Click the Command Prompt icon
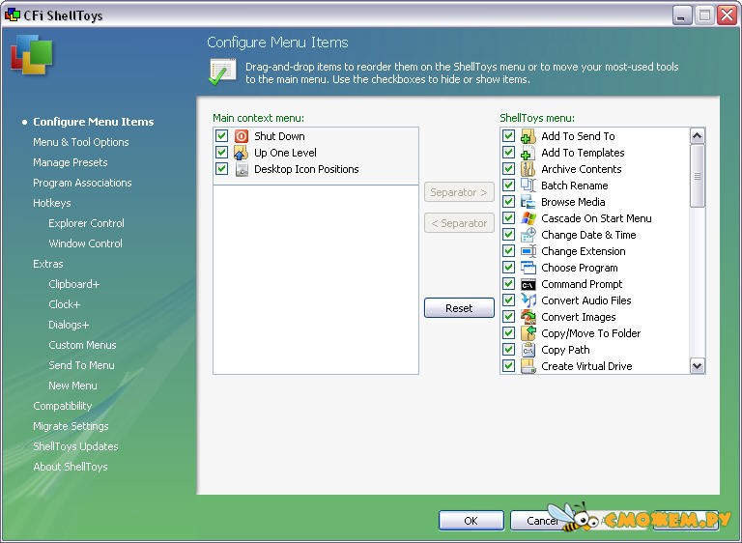Viewport: 742px width, 543px height. tap(528, 284)
